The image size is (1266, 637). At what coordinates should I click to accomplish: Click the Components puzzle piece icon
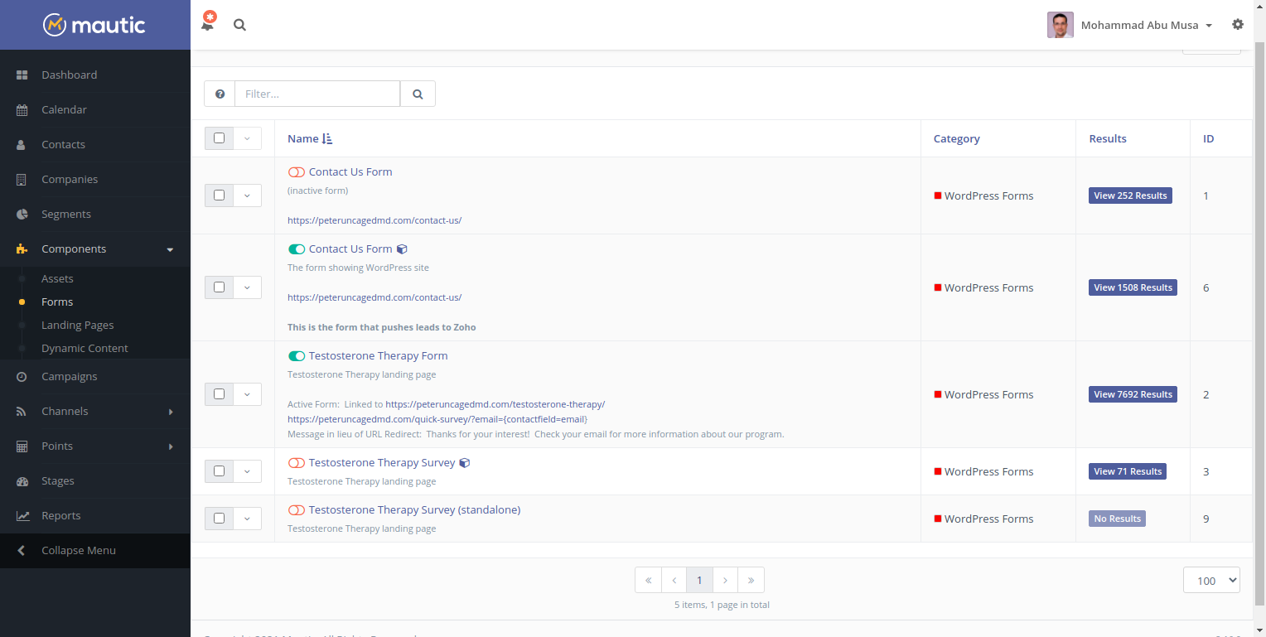pos(22,249)
